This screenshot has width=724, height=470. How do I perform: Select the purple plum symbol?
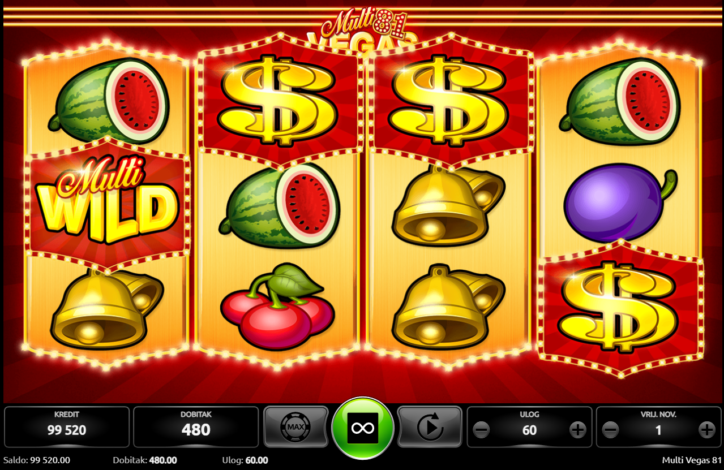coord(620,202)
